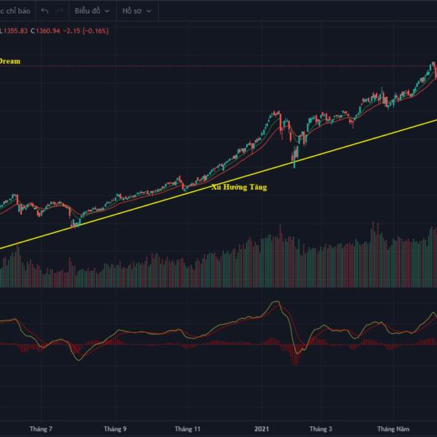Click the Tháng 3 time axis label

[x=320, y=429]
